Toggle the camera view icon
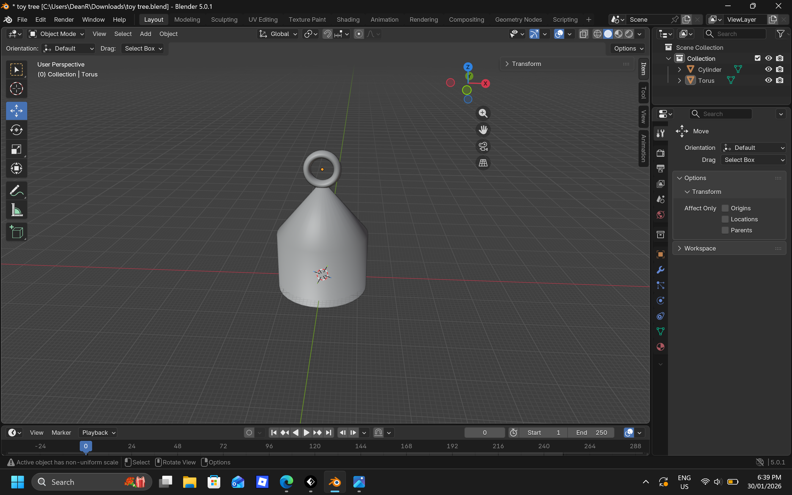 coord(483,146)
